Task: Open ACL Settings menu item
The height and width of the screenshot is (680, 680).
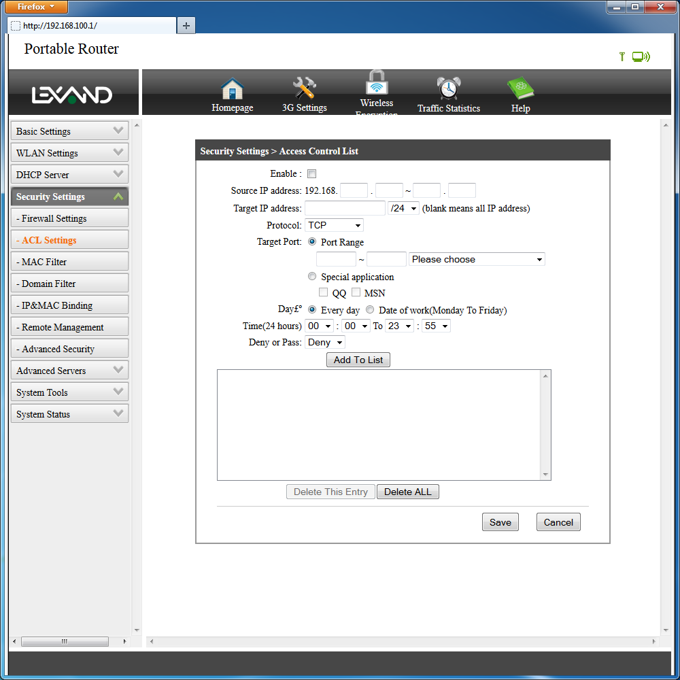Action: tap(70, 240)
